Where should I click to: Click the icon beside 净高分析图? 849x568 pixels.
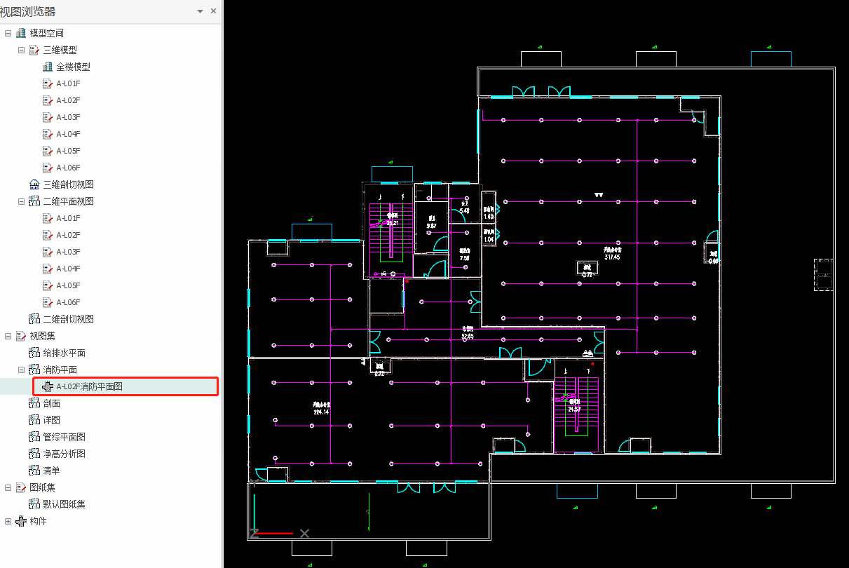(x=34, y=454)
